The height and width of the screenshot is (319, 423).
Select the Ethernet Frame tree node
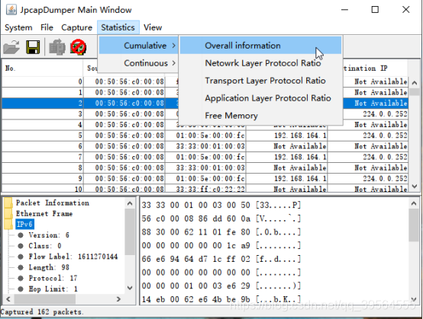[x=44, y=214]
